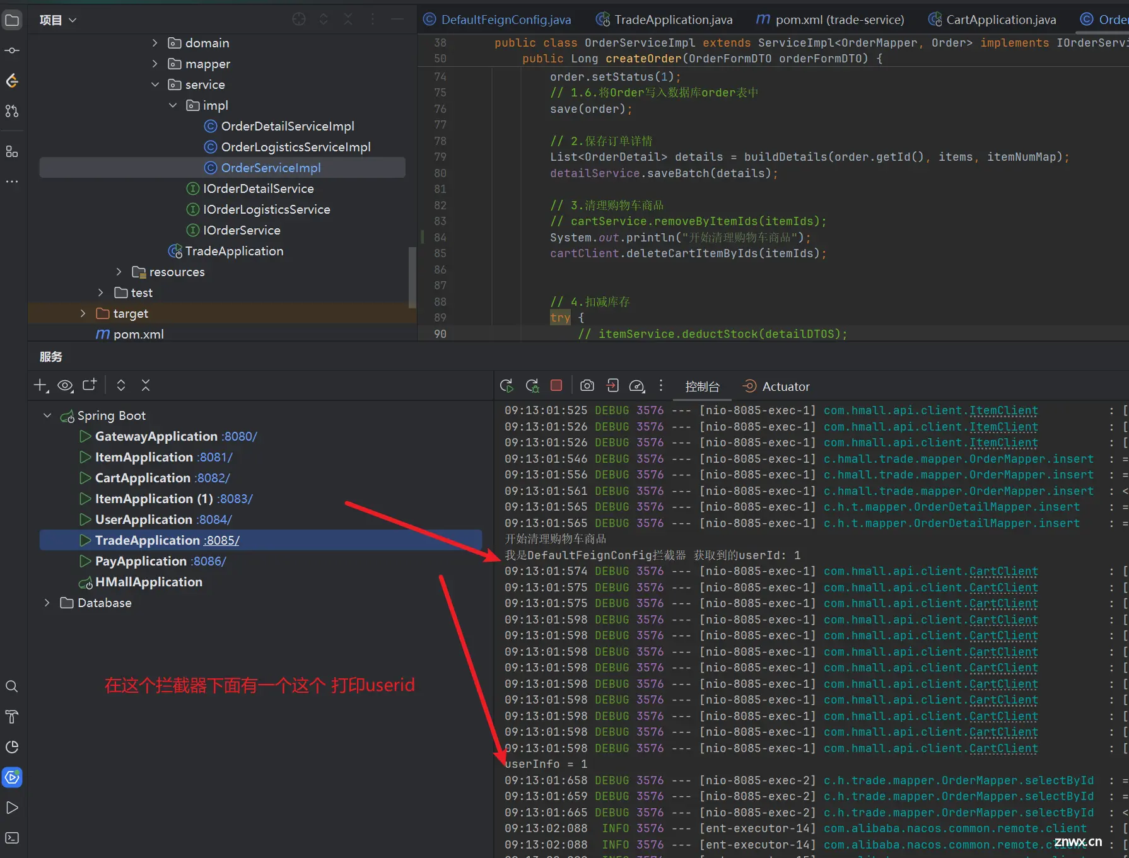Expand the resources folder
The height and width of the screenshot is (858, 1129).
(119, 272)
